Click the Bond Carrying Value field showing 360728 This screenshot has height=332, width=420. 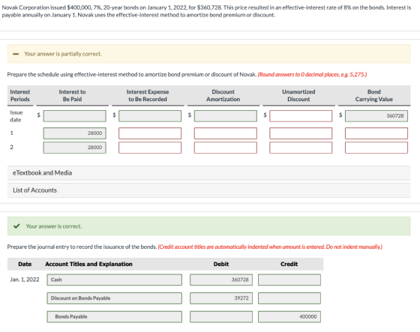tap(376, 116)
